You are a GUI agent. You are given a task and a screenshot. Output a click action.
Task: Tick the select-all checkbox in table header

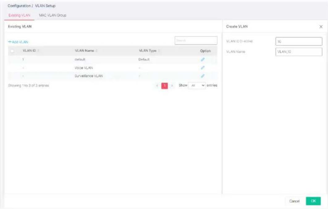[12, 51]
